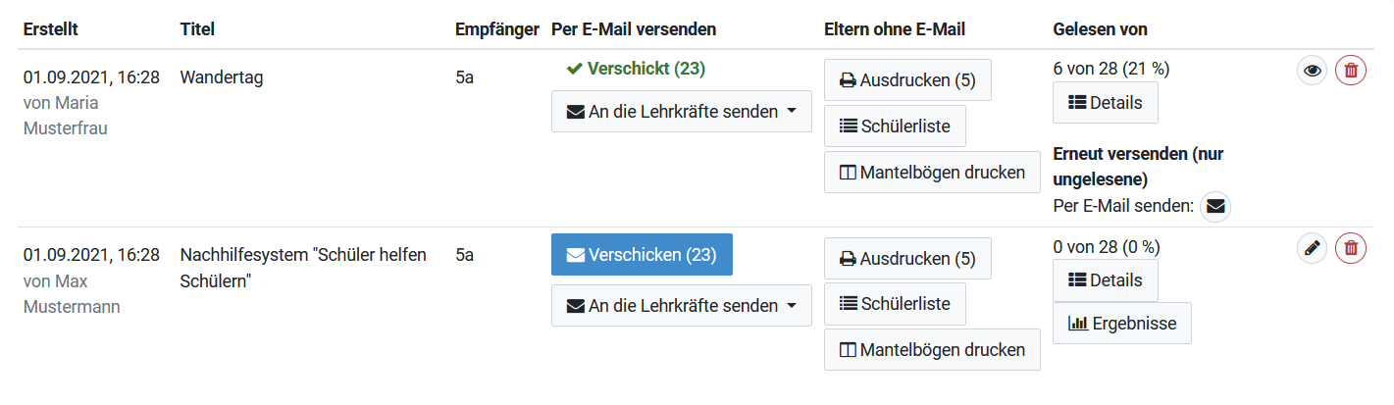Click Ausdrucken (5) for Nachhilfesystem
This screenshot has width=1394, height=405.
pos(907,259)
